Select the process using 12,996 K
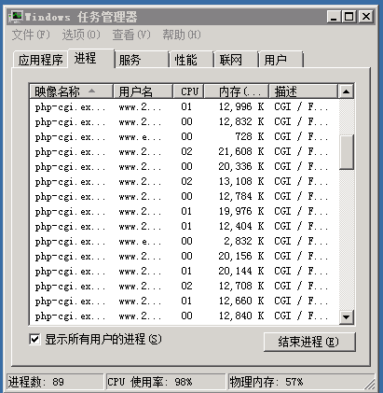The height and width of the screenshot is (393, 383). [184, 106]
